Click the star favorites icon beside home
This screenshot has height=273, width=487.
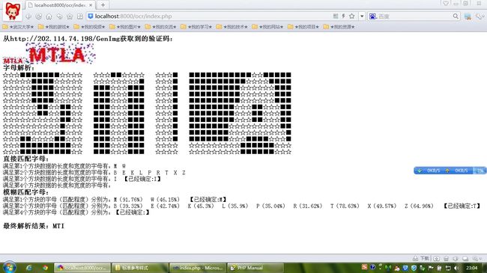(70, 16)
